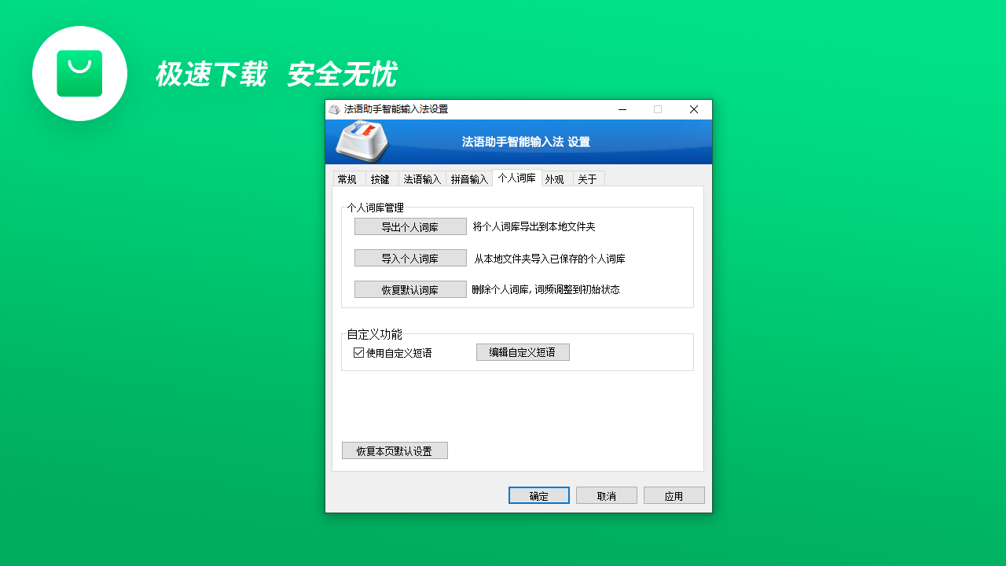The width and height of the screenshot is (1006, 566).
Task: Click 导出个人词库 to export personal dictionary
Action: point(410,226)
